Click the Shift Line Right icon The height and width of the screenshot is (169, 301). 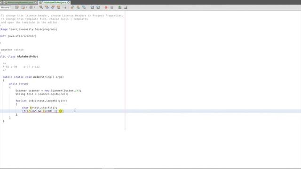pyautogui.click(x=98, y=8)
